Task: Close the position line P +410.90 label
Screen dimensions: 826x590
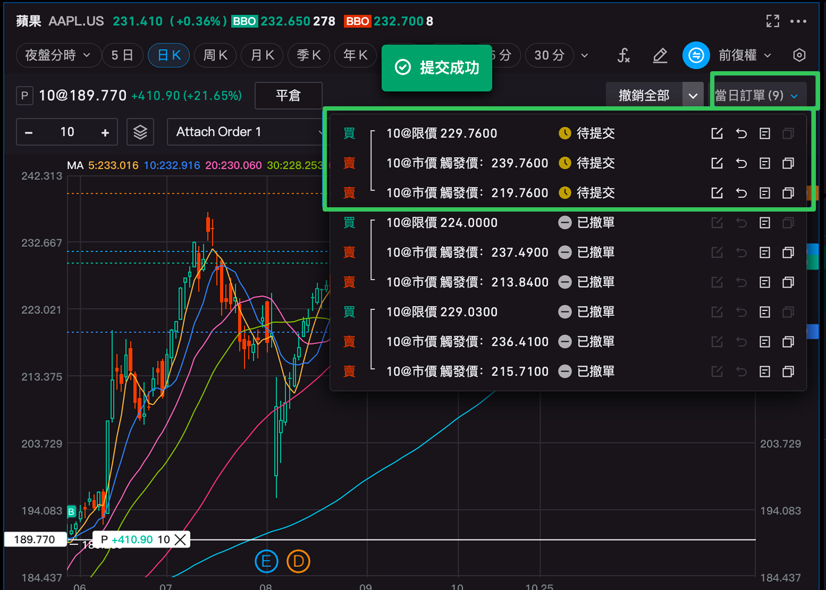Action: (x=180, y=540)
